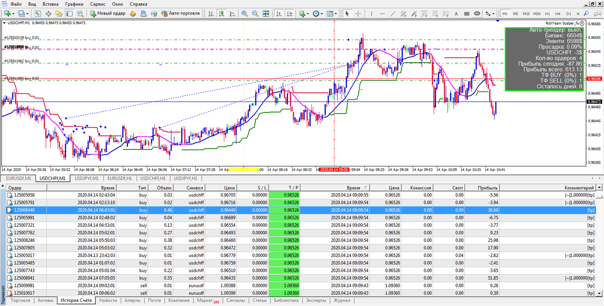The image size is (604, 306).
Task: Draw an ellipse with the ellipse tool
Action: point(477,14)
